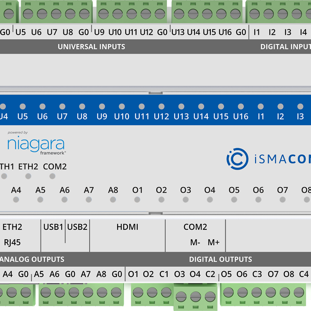Click the Niagara framework logo
311x311 pixels.
(36, 143)
